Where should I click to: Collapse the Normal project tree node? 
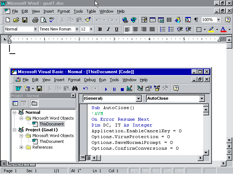click(15, 112)
